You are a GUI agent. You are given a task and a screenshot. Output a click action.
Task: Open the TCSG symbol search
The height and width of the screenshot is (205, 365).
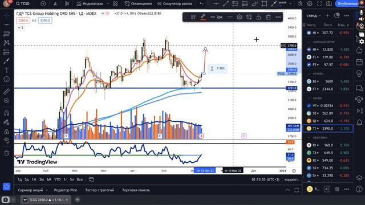click(23, 4)
